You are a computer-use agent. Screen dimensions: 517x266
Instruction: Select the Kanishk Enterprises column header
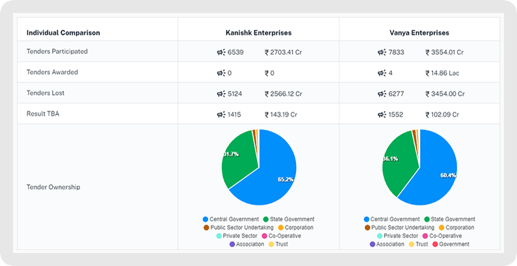tap(259, 33)
